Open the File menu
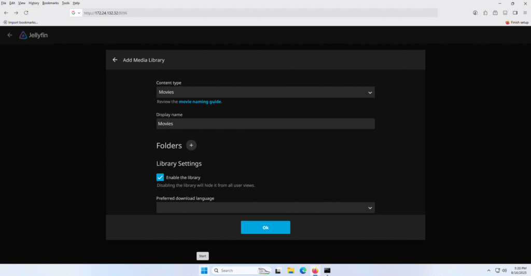The width and height of the screenshot is (531, 276). [4, 3]
